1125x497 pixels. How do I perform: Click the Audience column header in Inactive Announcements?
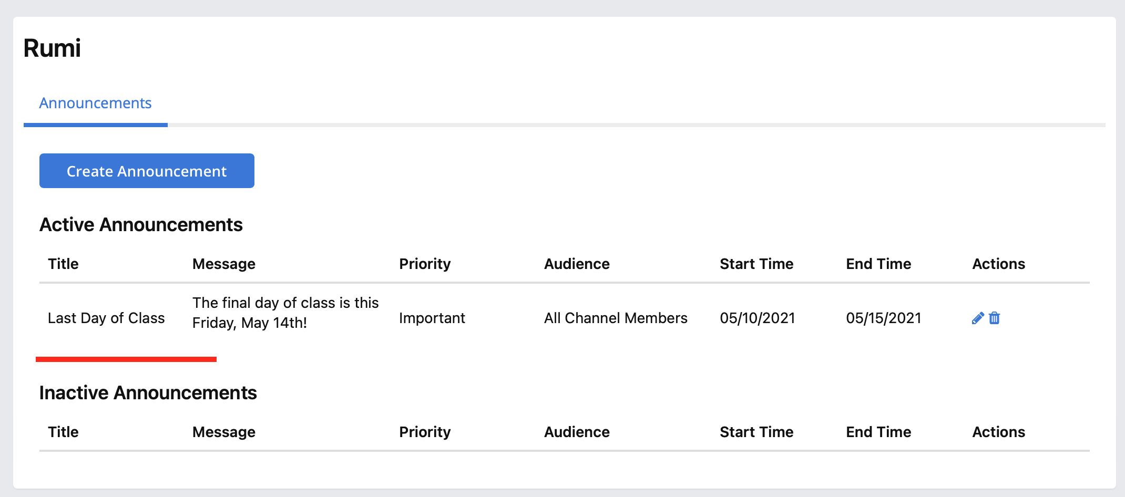pyautogui.click(x=577, y=432)
